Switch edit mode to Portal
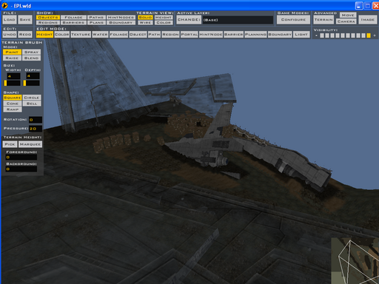This screenshot has width=379, height=284. point(189,35)
